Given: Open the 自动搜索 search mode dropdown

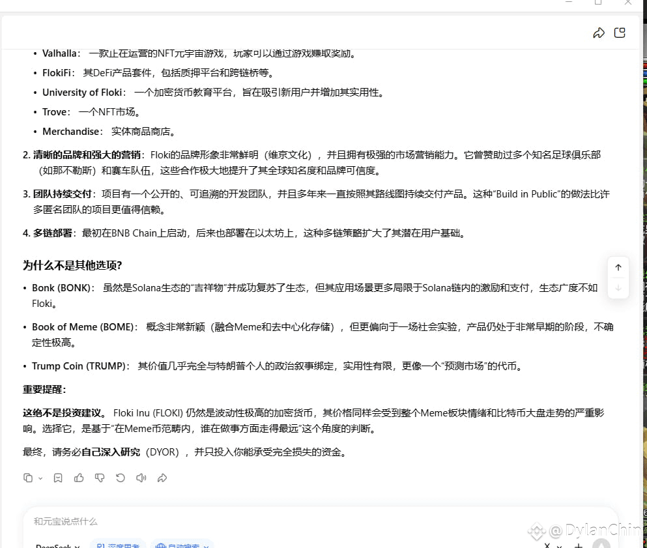Looking at the screenshot, I should 182,545.
